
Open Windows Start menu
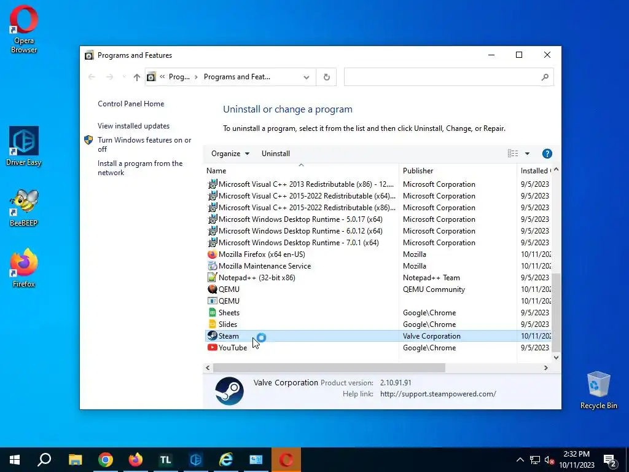click(x=15, y=460)
